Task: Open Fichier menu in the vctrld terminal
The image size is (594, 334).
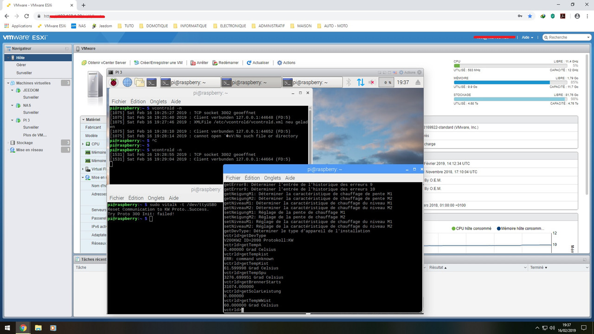Action: coord(233,178)
